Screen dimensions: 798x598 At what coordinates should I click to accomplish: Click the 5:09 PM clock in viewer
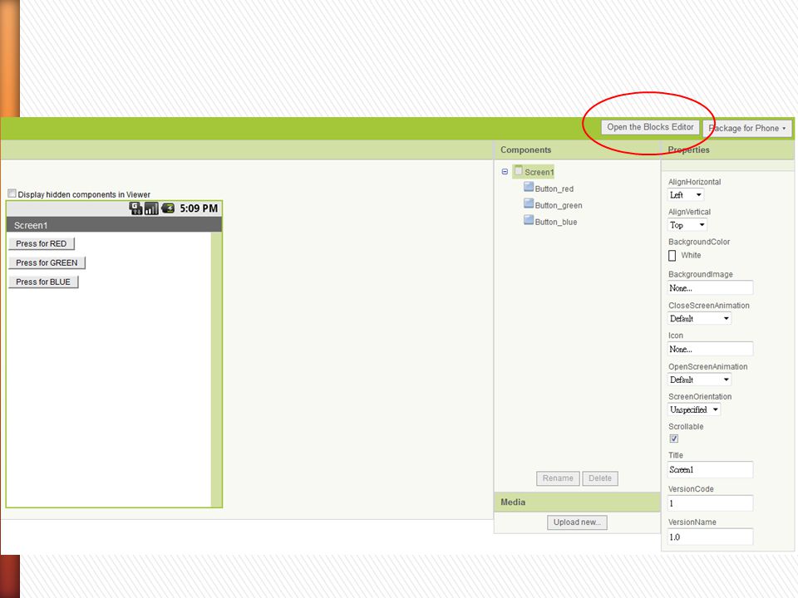[199, 208]
